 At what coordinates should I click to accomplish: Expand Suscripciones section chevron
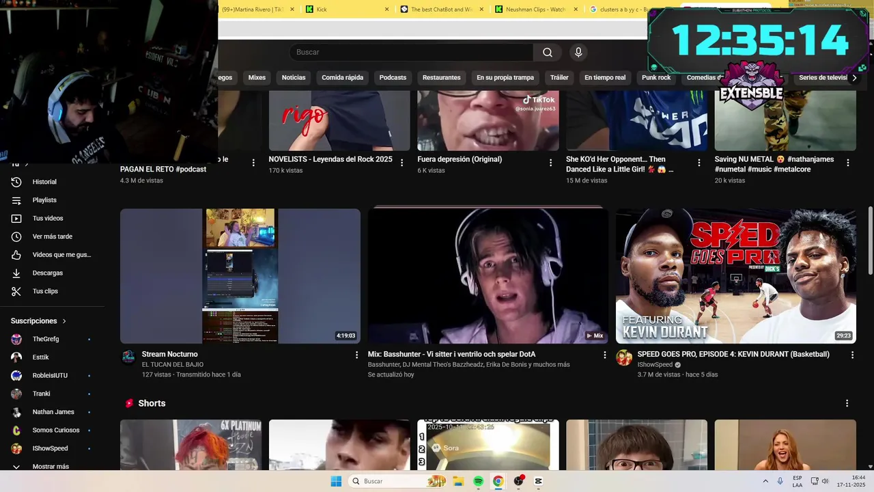pos(64,321)
